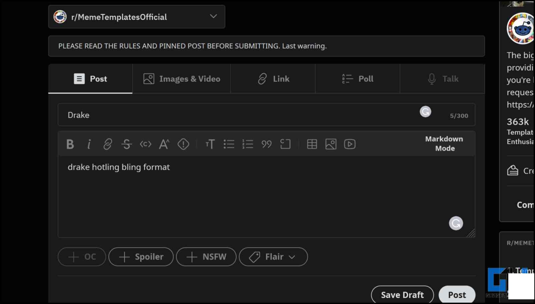The height and width of the screenshot is (304, 535).
Task: Insert a quote block
Action: [x=266, y=144]
